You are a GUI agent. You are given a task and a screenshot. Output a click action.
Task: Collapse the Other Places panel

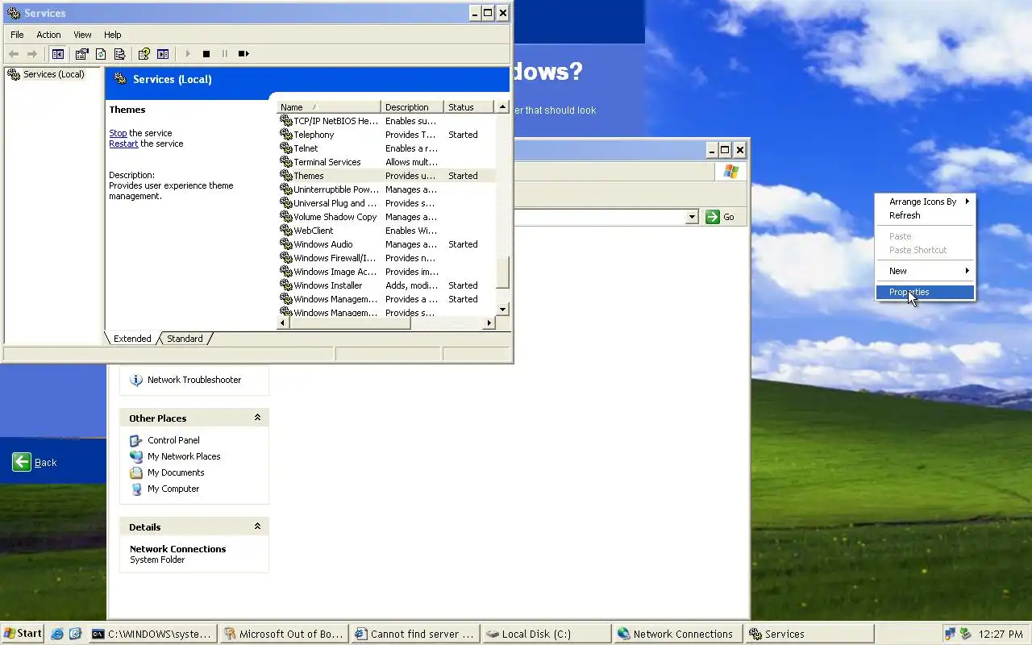(257, 418)
